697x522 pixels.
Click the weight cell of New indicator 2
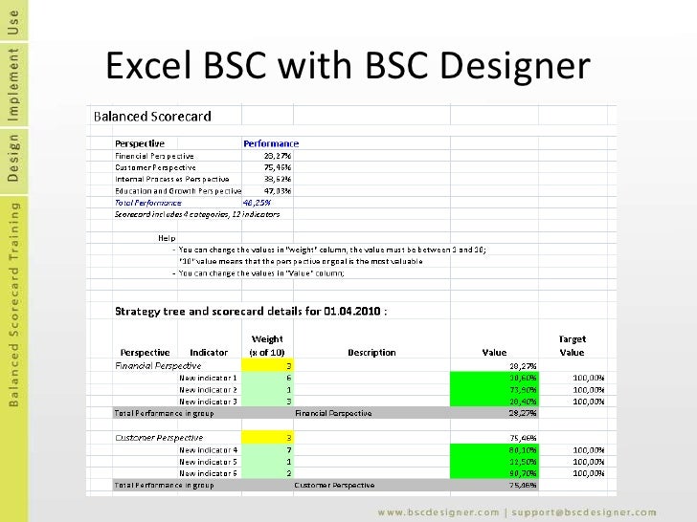(268, 390)
